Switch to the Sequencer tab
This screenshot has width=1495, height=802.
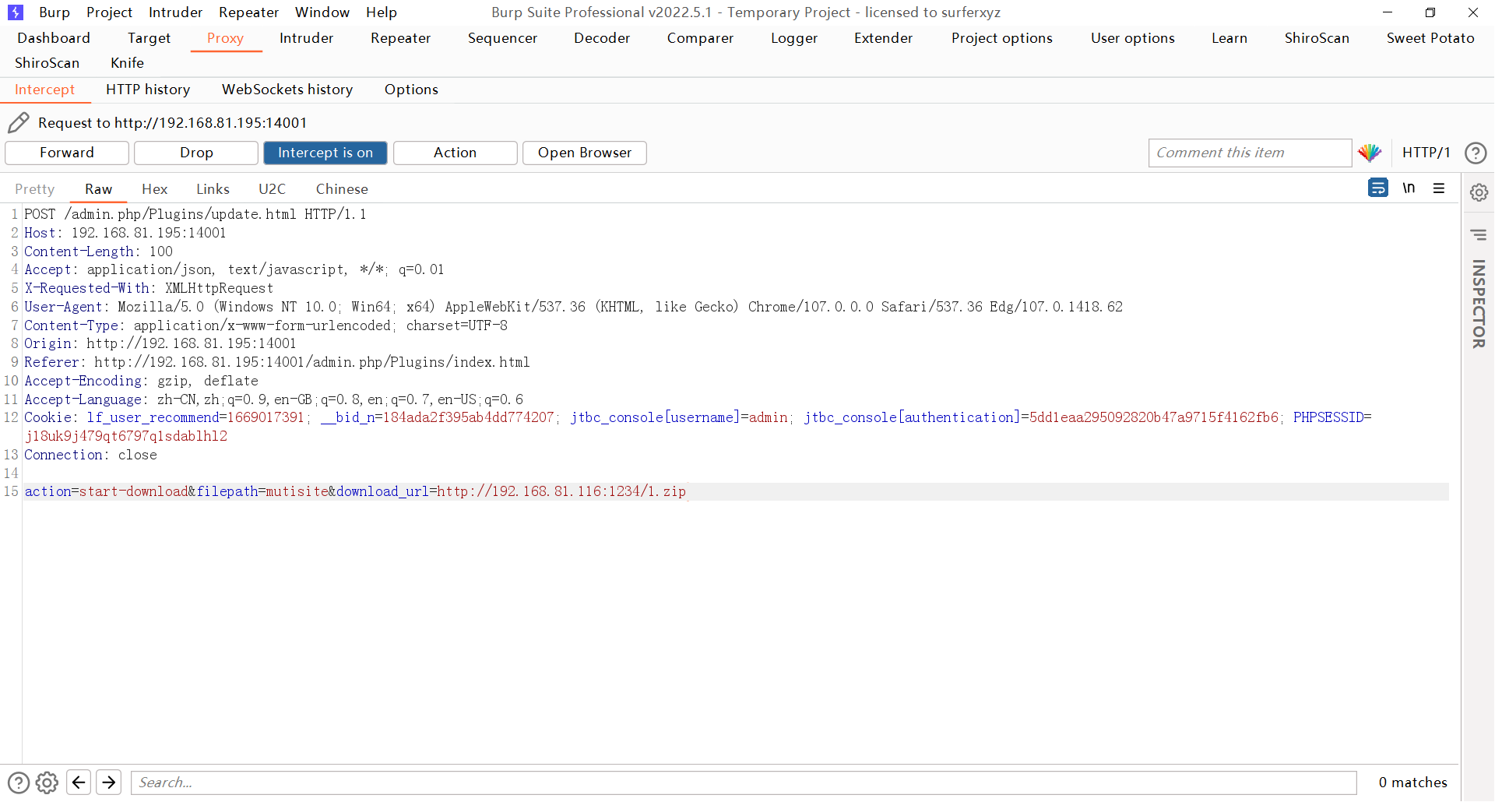(x=502, y=38)
